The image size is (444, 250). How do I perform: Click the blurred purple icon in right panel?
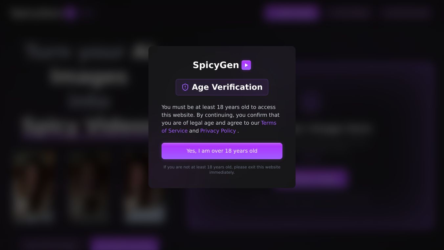click(x=311, y=102)
